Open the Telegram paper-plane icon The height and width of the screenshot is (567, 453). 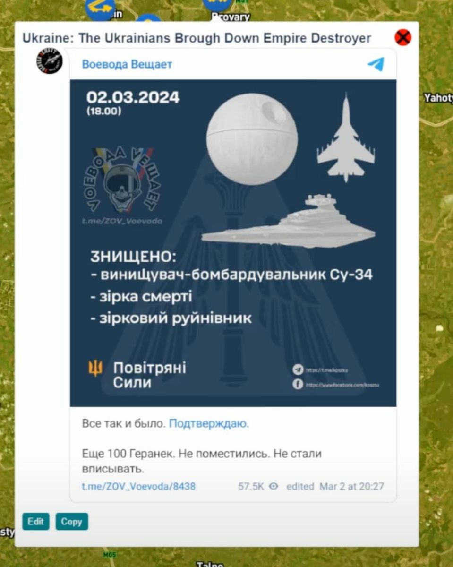(x=376, y=64)
